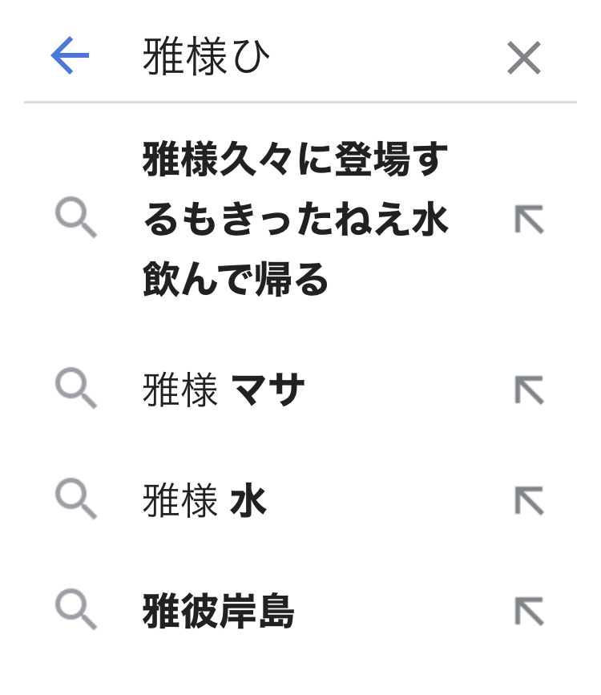The height and width of the screenshot is (695, 601).
Task: Insert 雅様 水 using its arrow icon
Action: [529, 501]
